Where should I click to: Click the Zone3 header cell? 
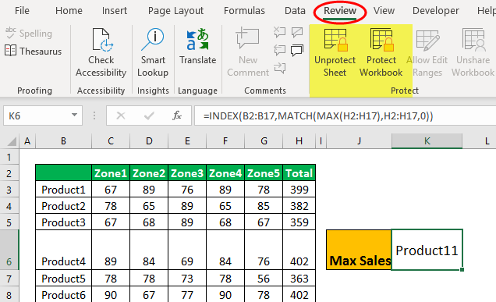point(187,172)
